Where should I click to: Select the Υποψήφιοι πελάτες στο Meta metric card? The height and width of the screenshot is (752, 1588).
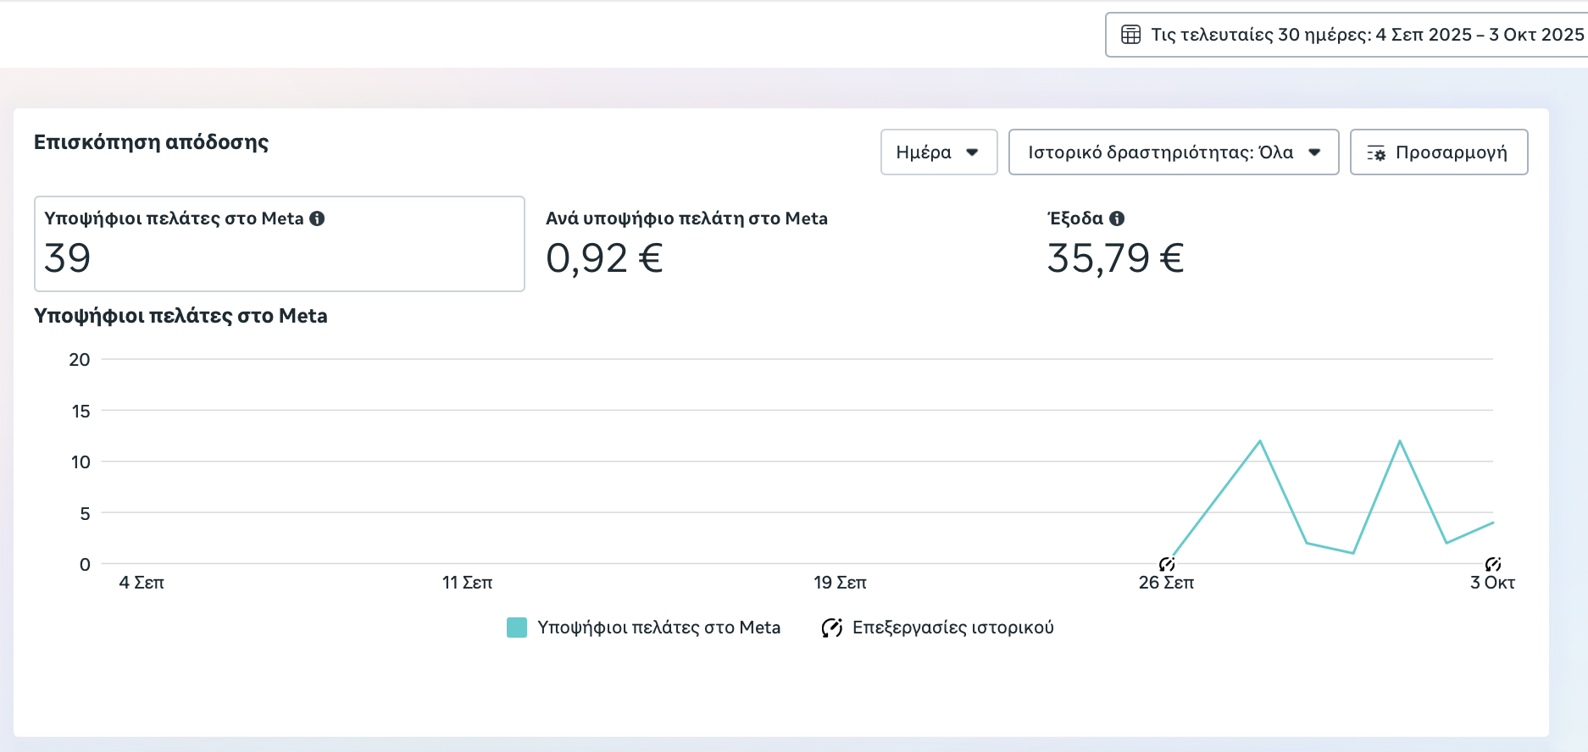coord(279,244)
